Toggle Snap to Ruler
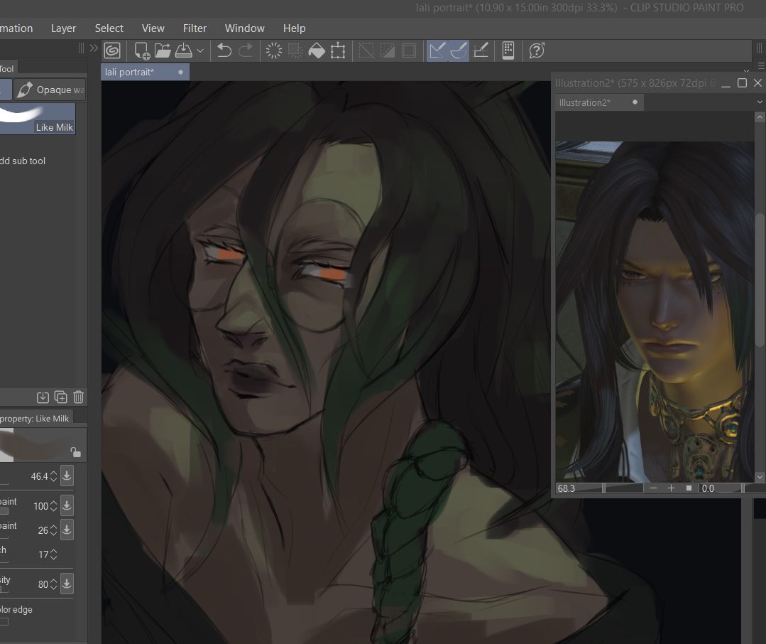The height and width of the screenshot is (644, 766). 437,50
